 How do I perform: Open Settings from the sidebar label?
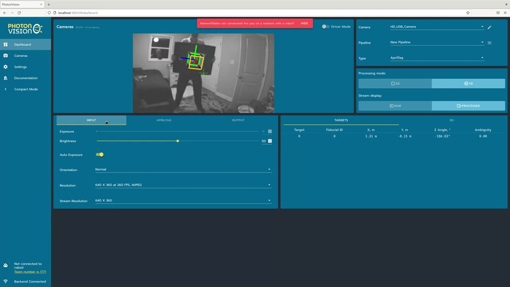tap(20, 67)
